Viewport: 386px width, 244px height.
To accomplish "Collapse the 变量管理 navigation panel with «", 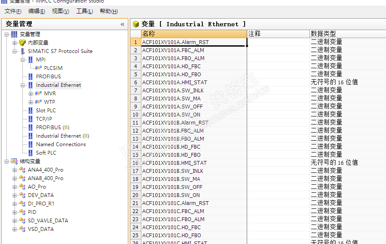I will pyautogui.click(x=122, y=24).
